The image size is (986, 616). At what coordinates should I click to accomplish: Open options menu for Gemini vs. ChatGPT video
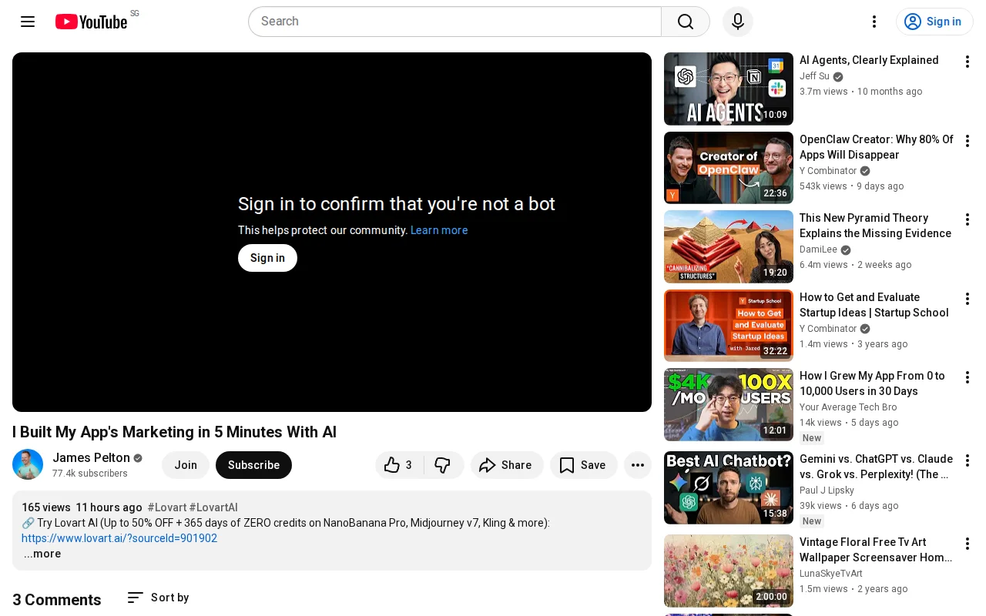(968, 460)
